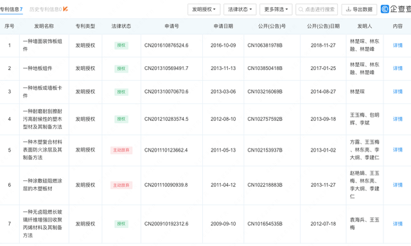The image size is (411, 246).
Task: Click publication date 2012-07-18
Action: point(323,224)
